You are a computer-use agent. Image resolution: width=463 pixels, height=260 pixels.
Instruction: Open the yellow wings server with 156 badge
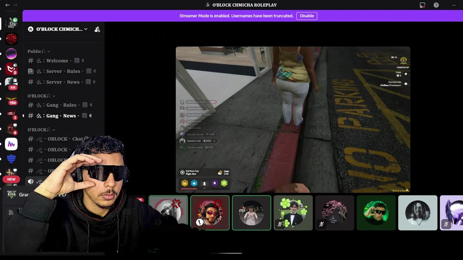coord(11,99)
